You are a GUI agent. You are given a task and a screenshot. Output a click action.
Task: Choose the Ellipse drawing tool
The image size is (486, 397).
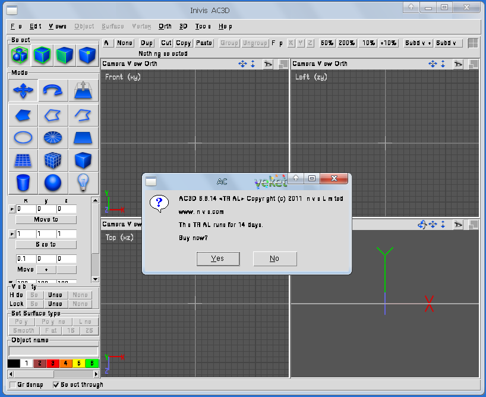click(23, 137)
